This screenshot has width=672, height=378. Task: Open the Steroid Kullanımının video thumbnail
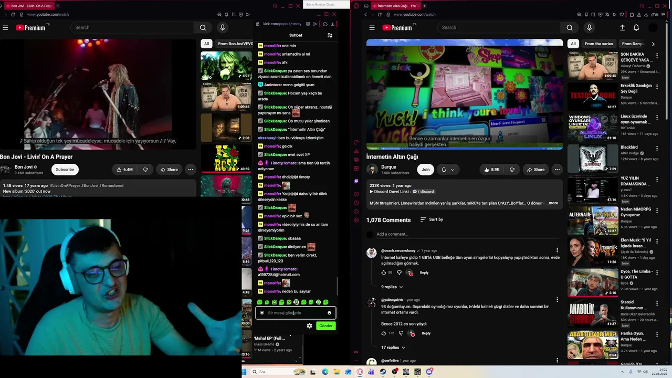click(x=593, y=313)
